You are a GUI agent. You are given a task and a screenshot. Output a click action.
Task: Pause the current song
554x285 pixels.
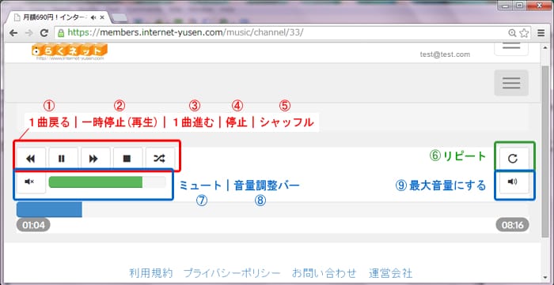pos(62,159)
